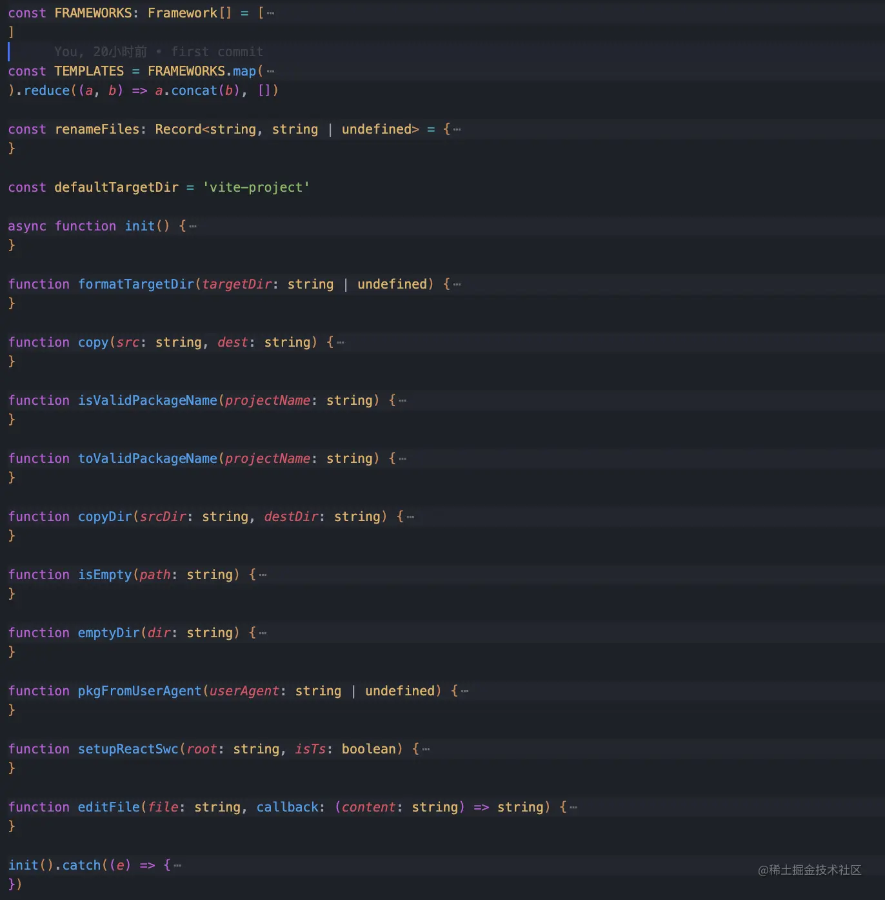
Task: Select the 'vite-project' string literal
Action: [x=255, y=187]
